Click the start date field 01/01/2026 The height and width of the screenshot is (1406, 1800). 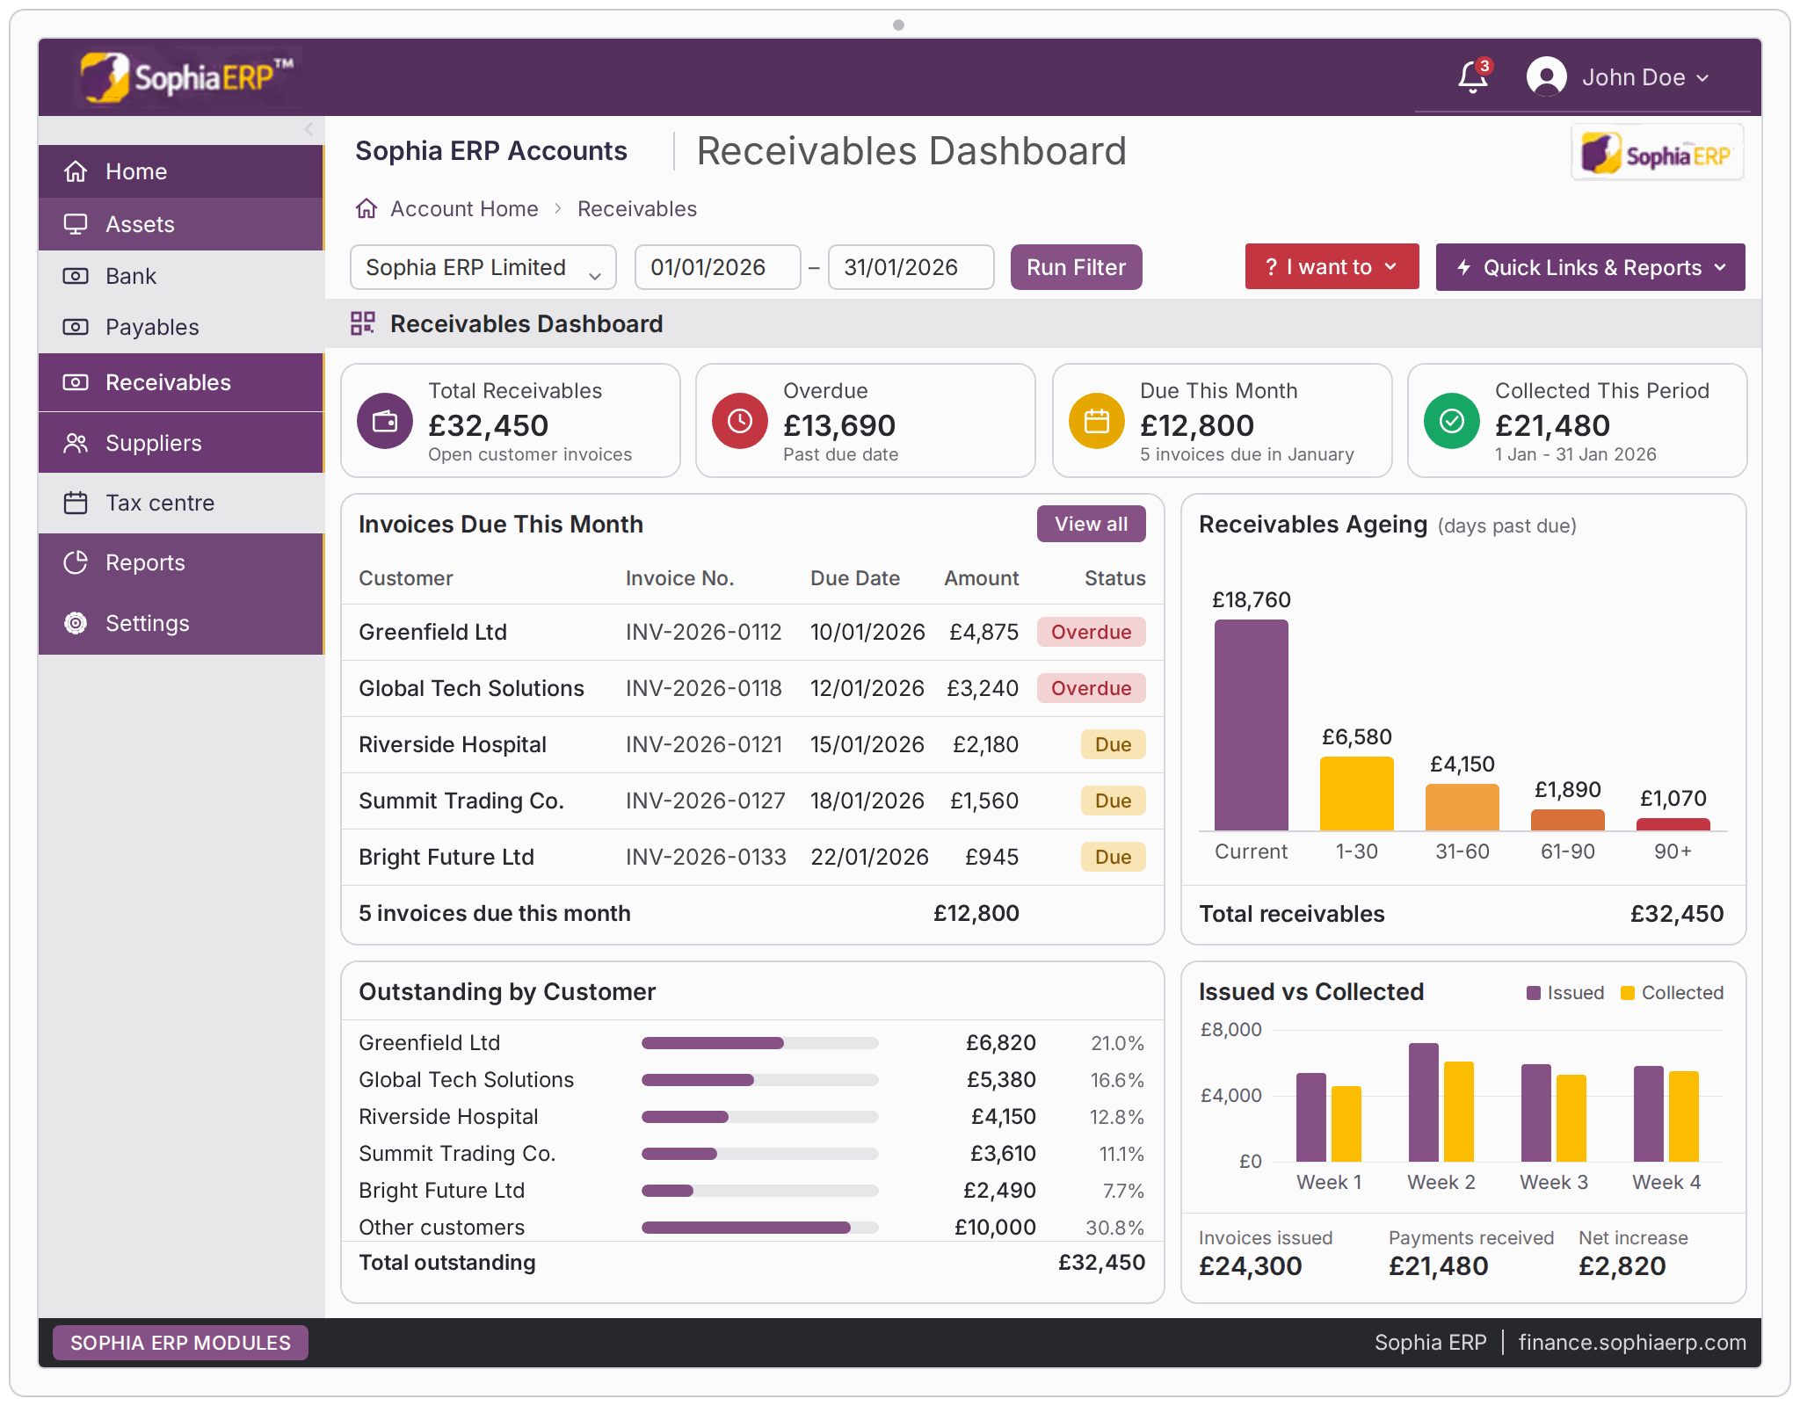pyautogui.click(x=717, y=267)
